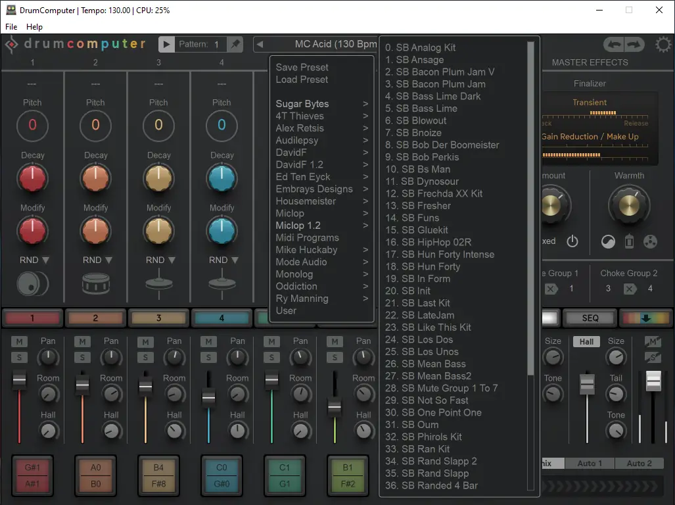
Task: Click the randomize dice icon under Warmth
Action: coord(650,241)
